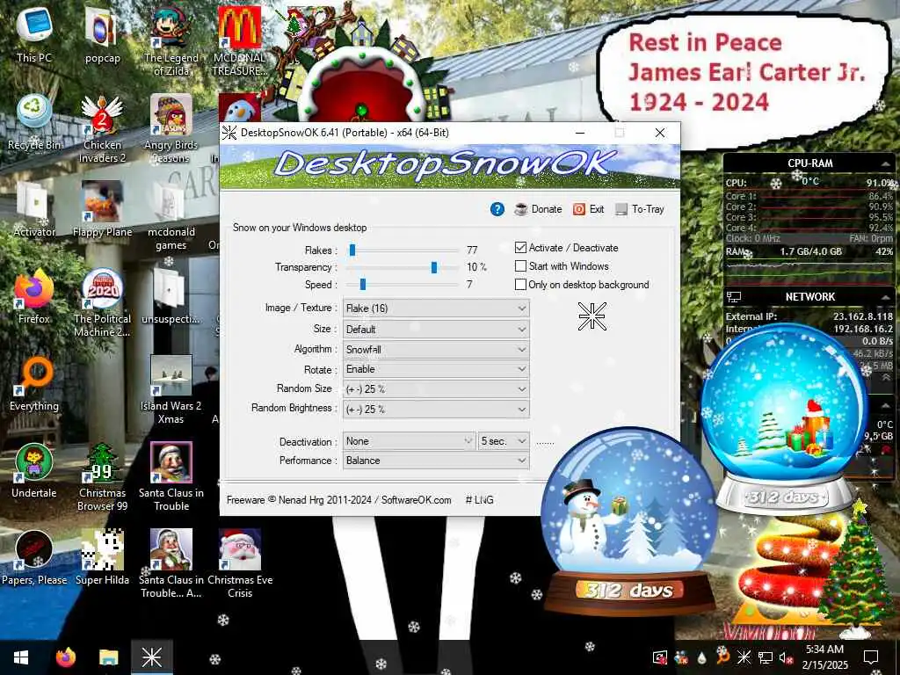Collapse the CPU-RAM gadget arrow
Viewport: 900px width, 675px height.
click(x=885, y=163)
